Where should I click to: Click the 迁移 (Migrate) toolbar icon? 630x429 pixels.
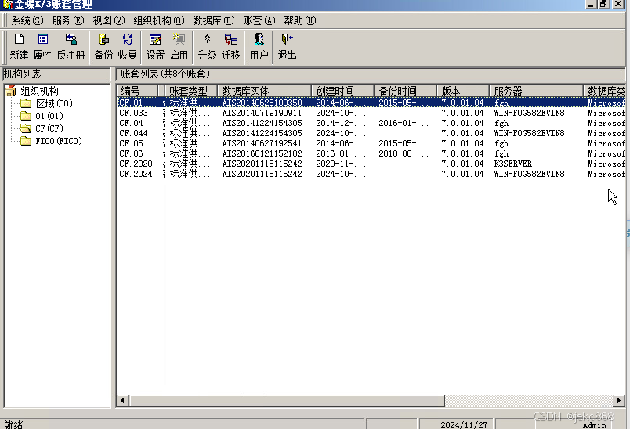(230, 46)
